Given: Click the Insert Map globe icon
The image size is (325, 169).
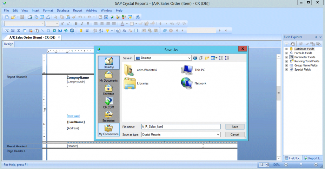Looking at the screenshot, I should (x=66, y=31).
